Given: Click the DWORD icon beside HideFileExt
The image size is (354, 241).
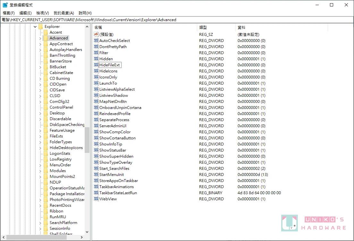Looking at the screenshot, I should [96, 65].
